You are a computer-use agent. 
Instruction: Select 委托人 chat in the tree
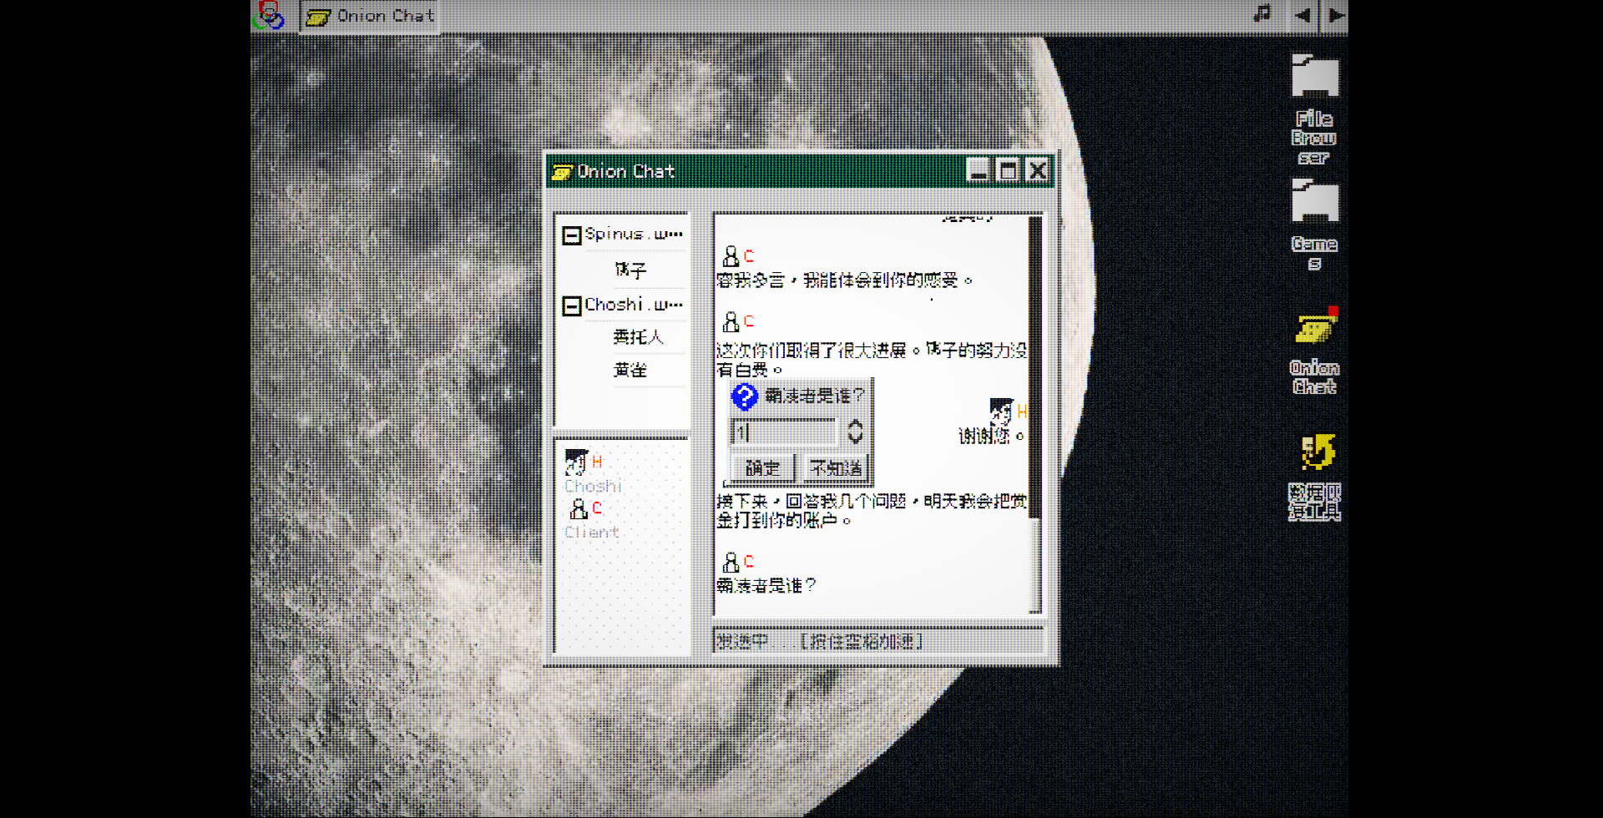tap(638, 336)
